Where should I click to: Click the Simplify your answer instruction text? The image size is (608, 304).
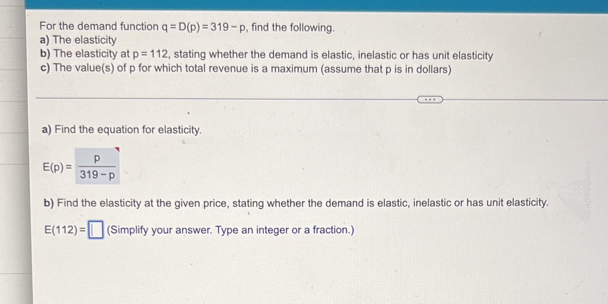pyautogui.click(x=230, y=230)
